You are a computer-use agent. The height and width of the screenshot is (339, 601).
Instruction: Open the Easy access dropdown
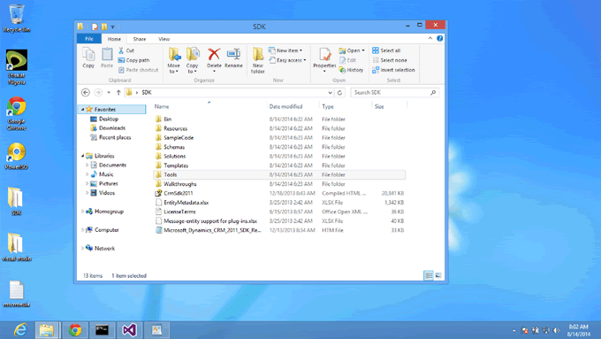[287, 60]
